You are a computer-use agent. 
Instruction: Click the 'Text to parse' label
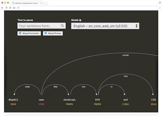pos(25,20)
